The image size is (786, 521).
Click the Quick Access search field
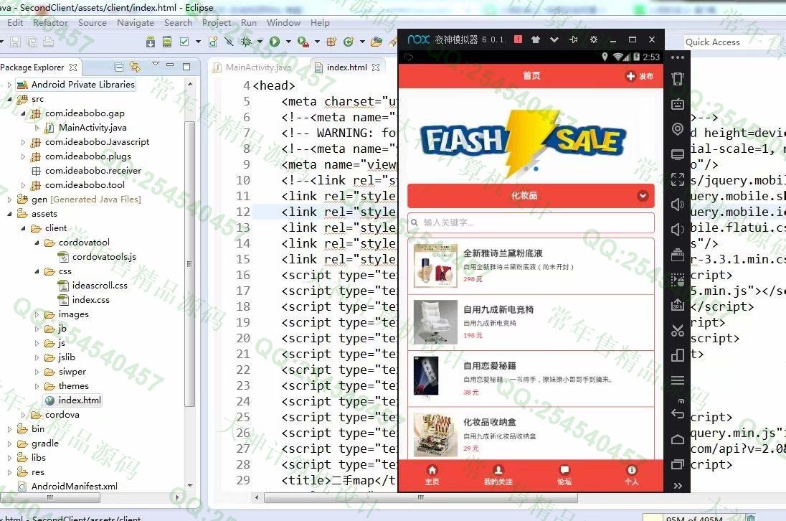point(732,42)
